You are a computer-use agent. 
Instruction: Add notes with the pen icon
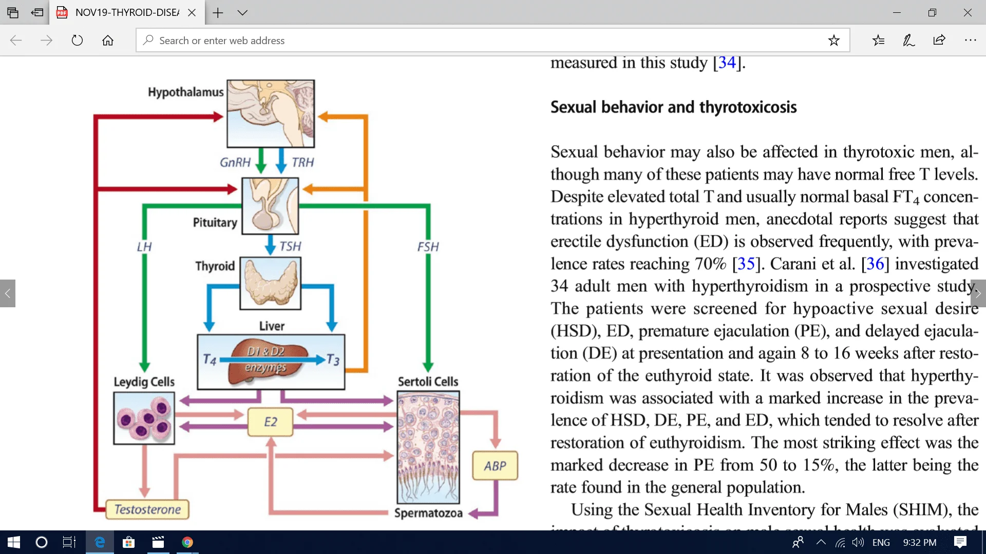(x=908, y=40)
